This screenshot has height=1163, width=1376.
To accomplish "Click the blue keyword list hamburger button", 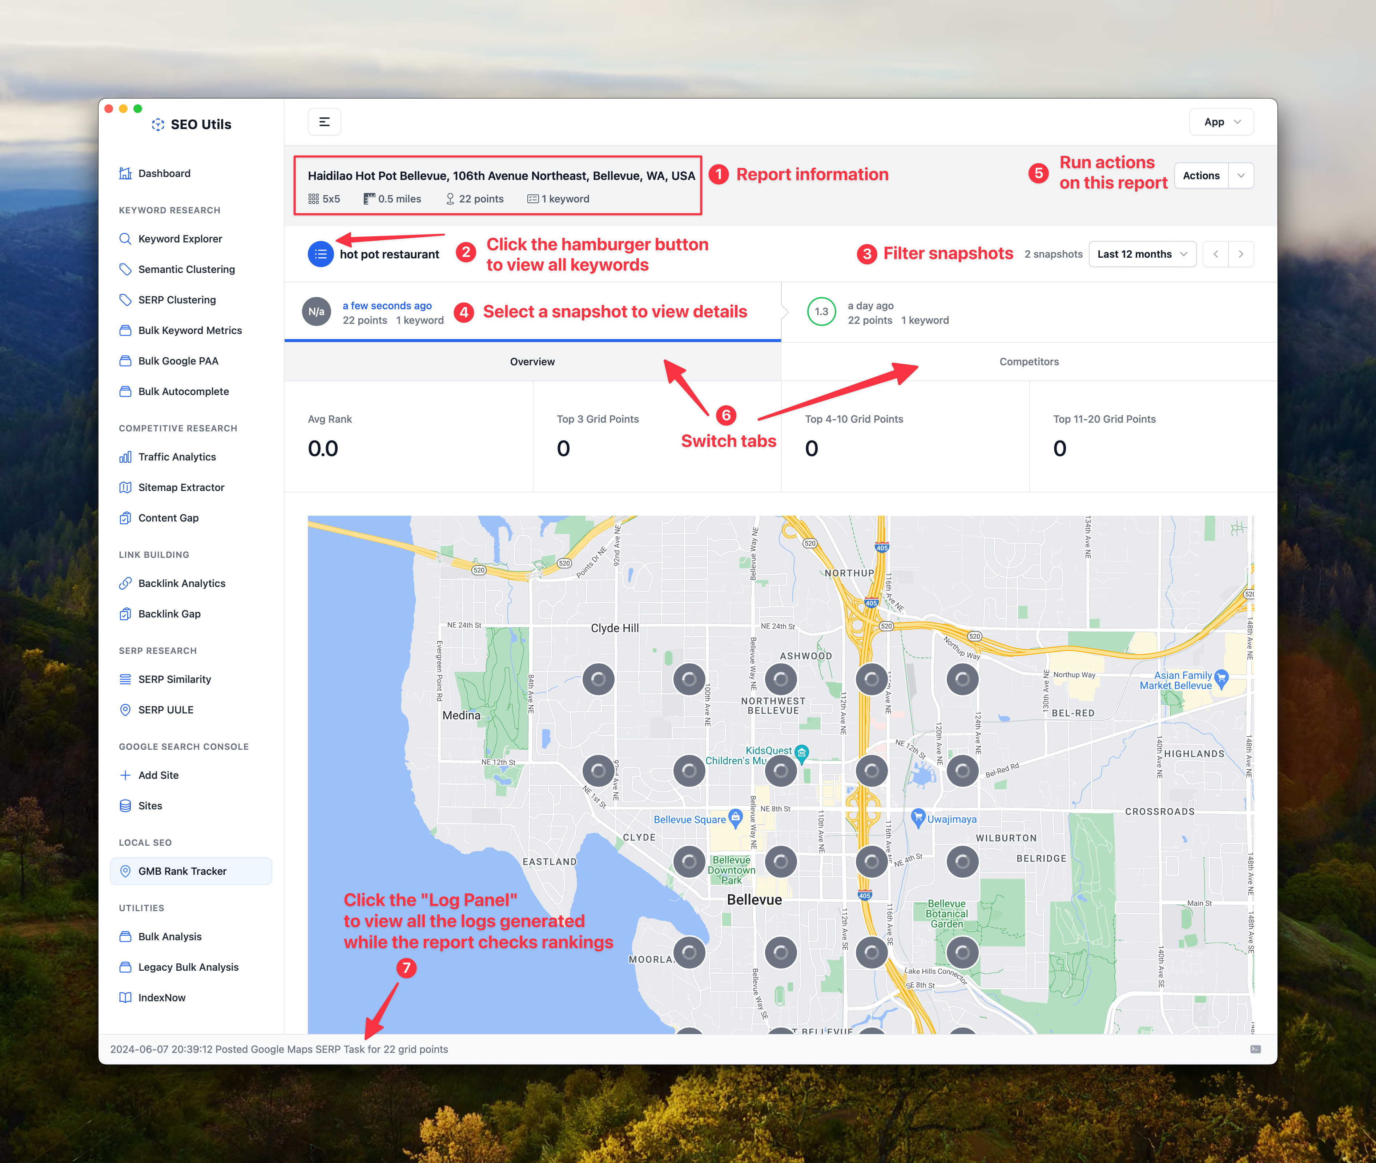I will [x=321, y=254].
